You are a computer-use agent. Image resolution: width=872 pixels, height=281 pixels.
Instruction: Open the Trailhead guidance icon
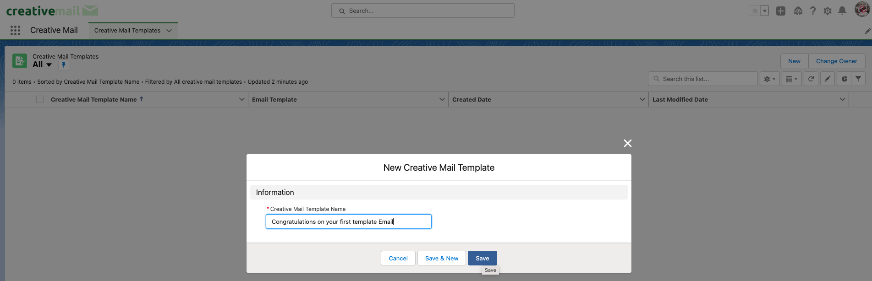798,11
